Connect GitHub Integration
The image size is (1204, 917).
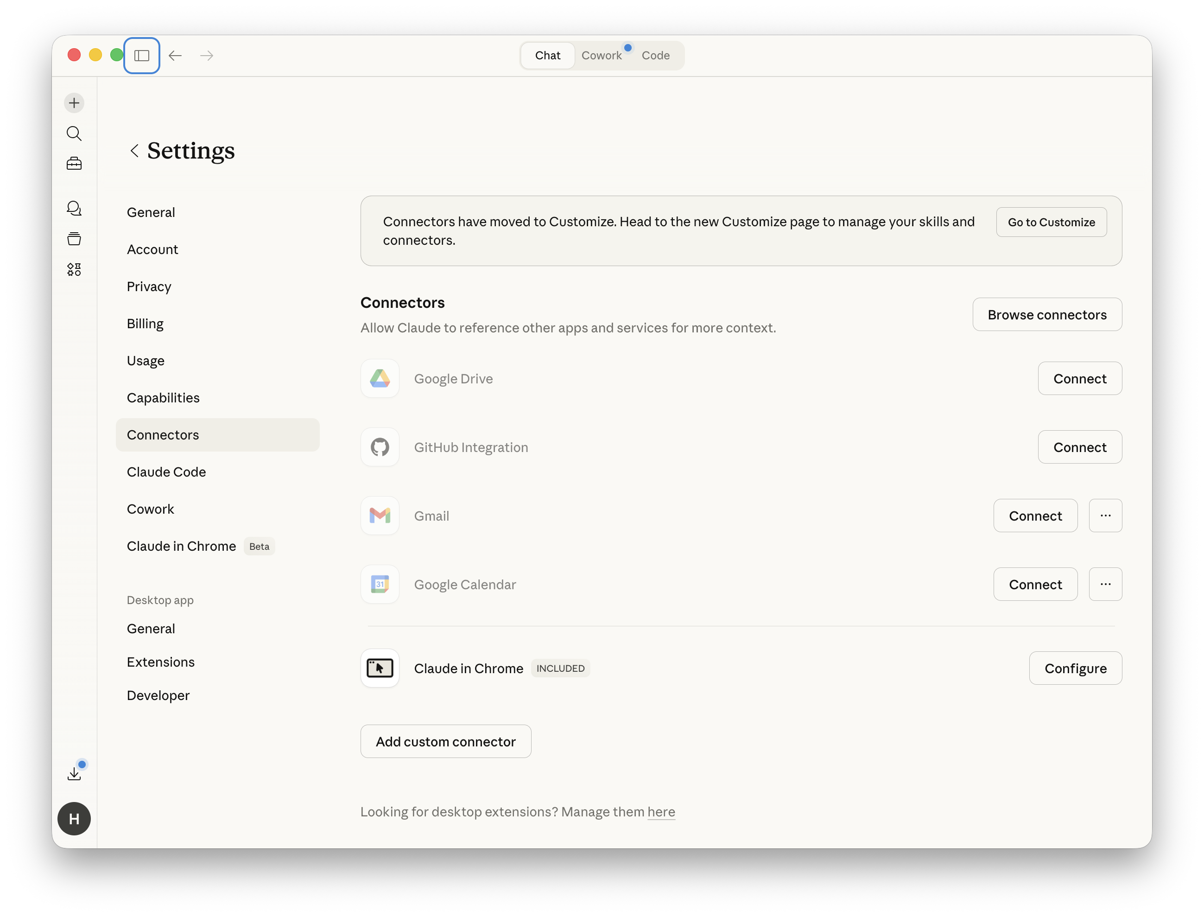[1080, 447]
